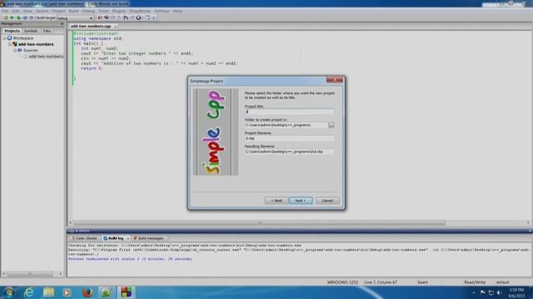Viewport: 533px width, 299px height.
Task: Click Cancel in the Simplecpp Project dialog
Action: pos(327,201)
